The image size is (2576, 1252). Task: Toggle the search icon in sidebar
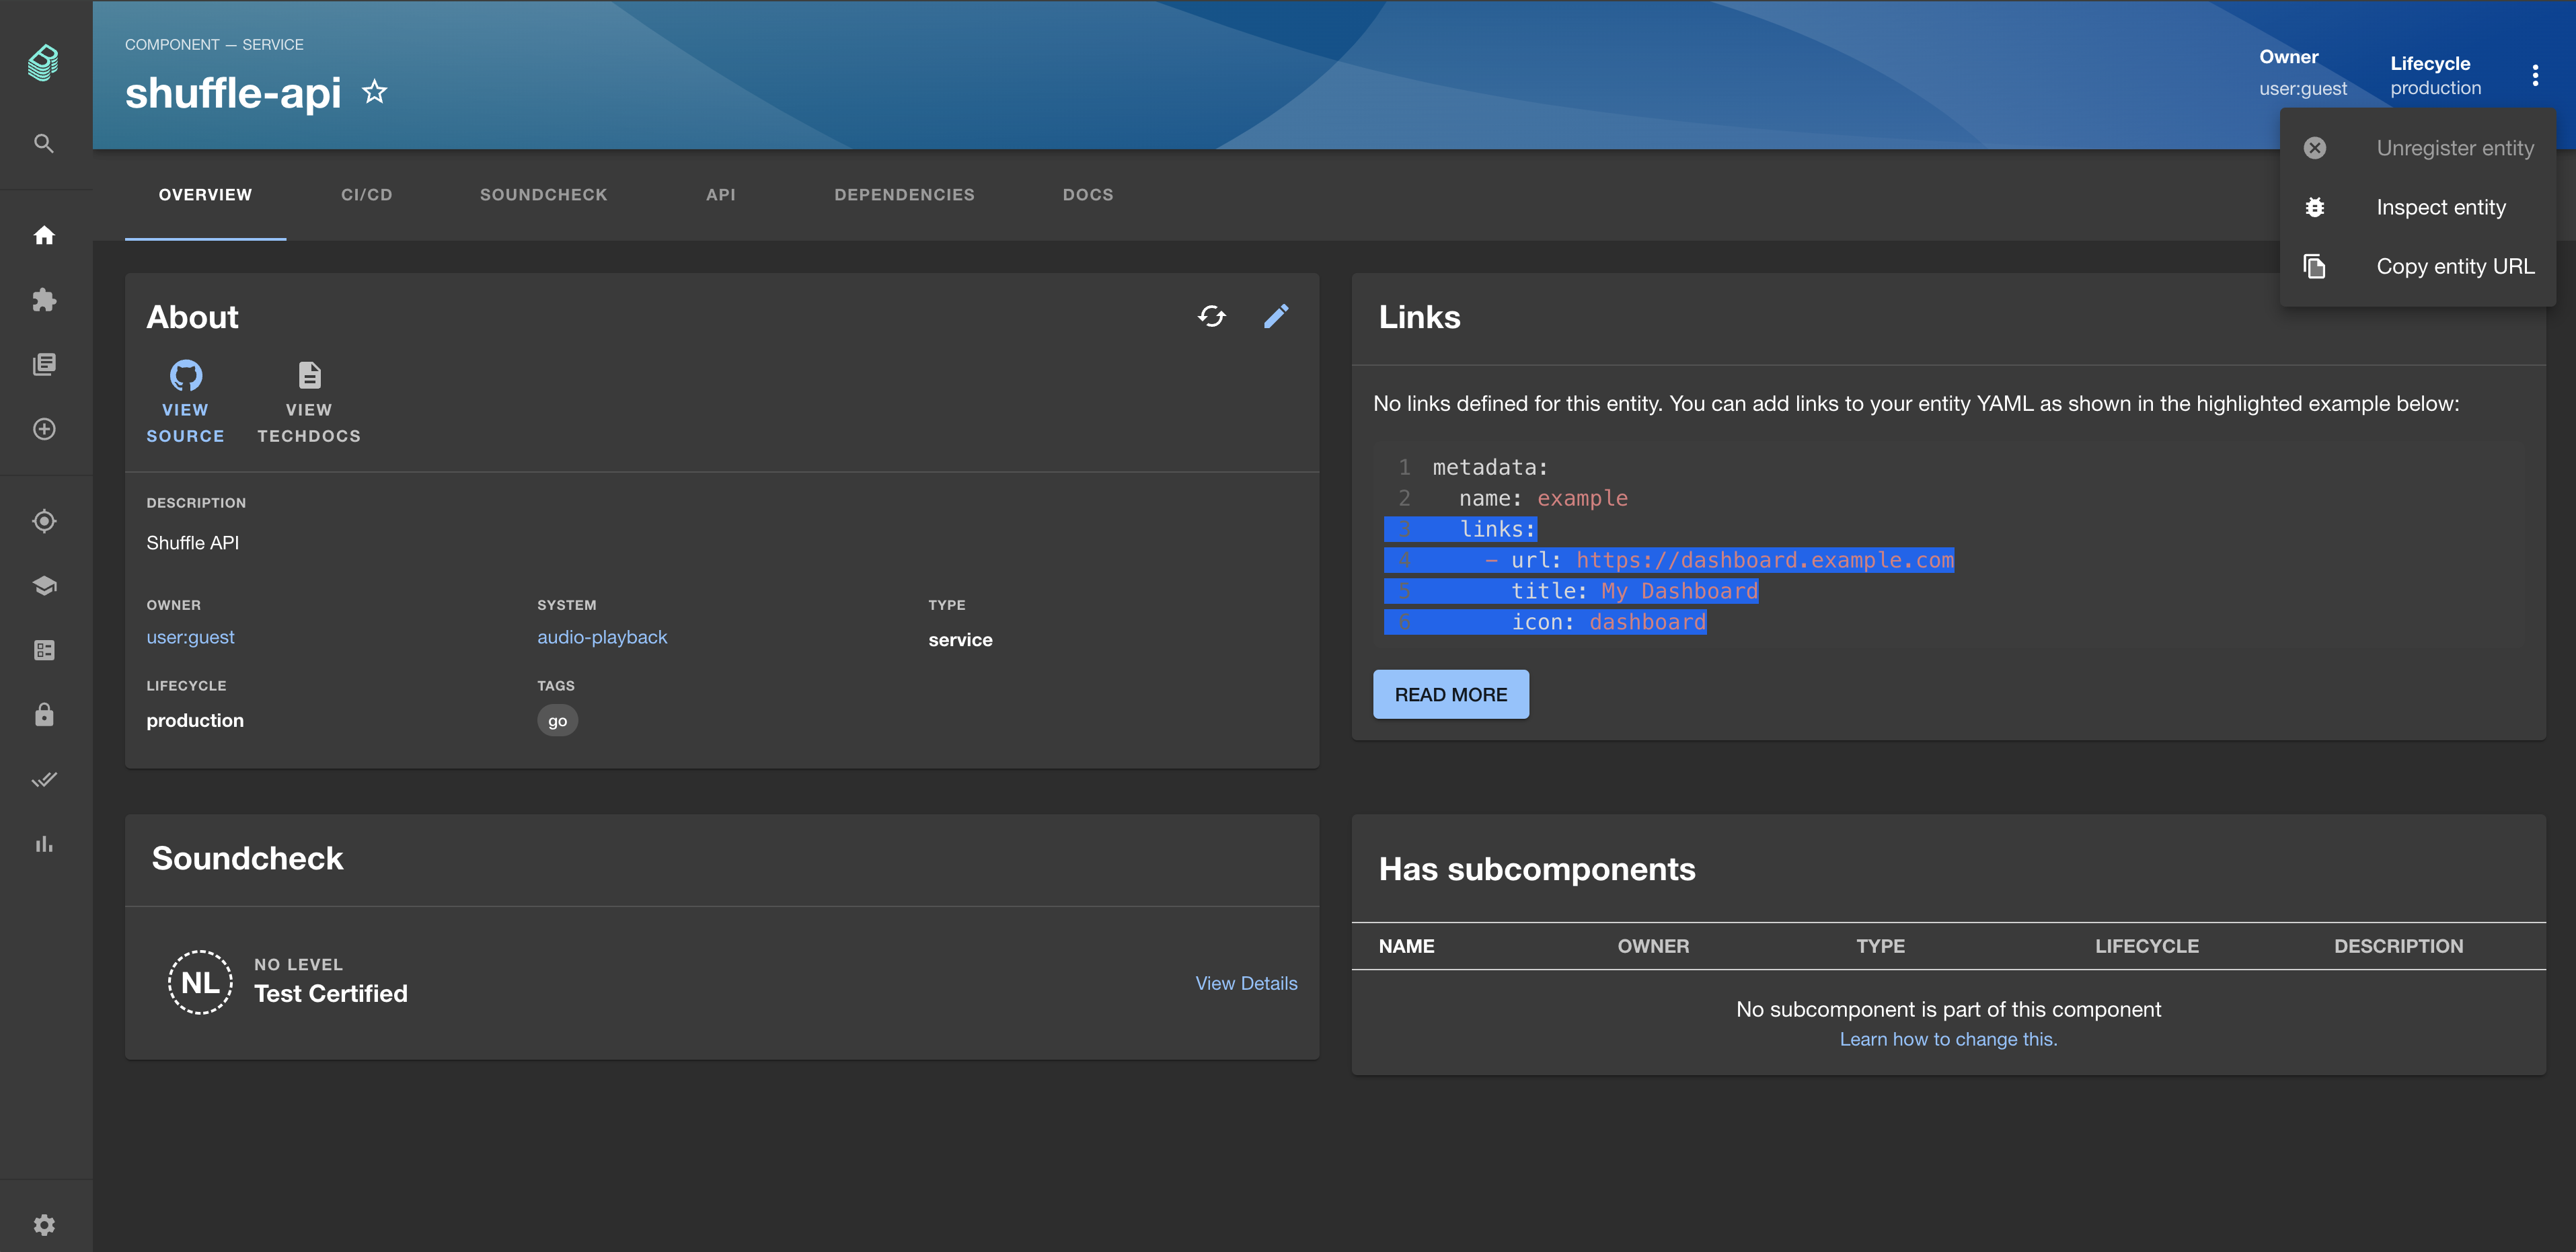click(43, 143)
